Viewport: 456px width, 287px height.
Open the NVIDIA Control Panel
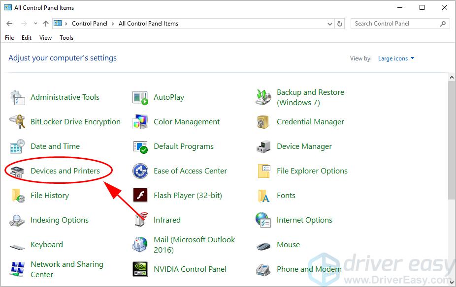(x=190, y=269)
